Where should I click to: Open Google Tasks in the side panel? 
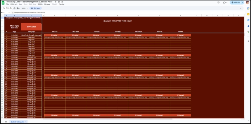coord(248,20)
